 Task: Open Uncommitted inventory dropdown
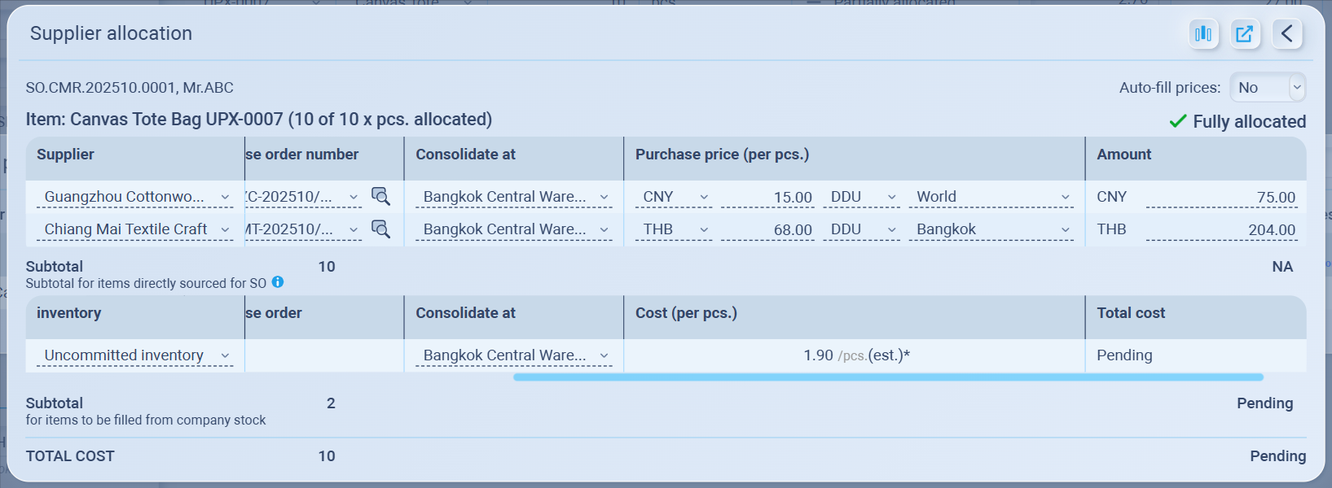pos(137,355)
